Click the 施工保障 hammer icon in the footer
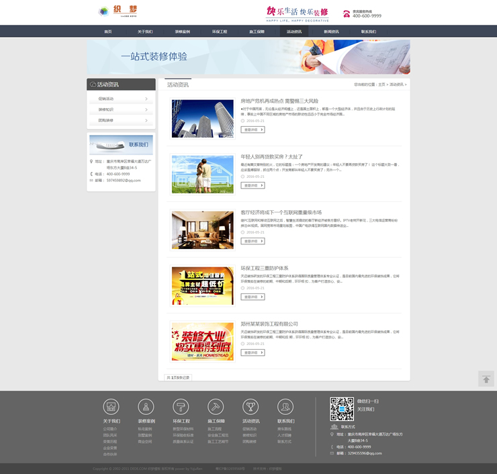This screenshot has height=474, width=497. click(x=216, y=406)
